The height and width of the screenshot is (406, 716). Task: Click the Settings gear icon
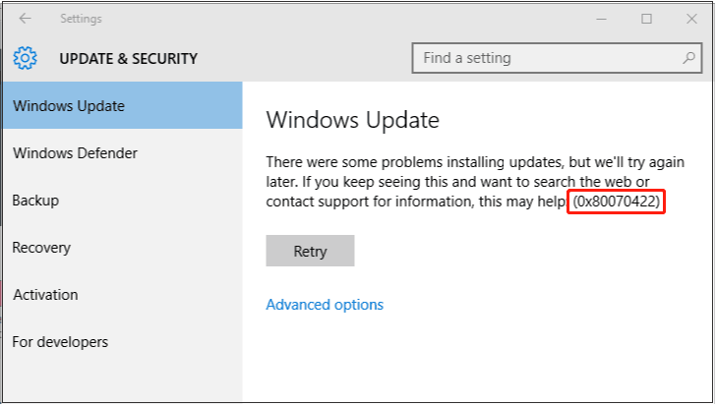26,58
